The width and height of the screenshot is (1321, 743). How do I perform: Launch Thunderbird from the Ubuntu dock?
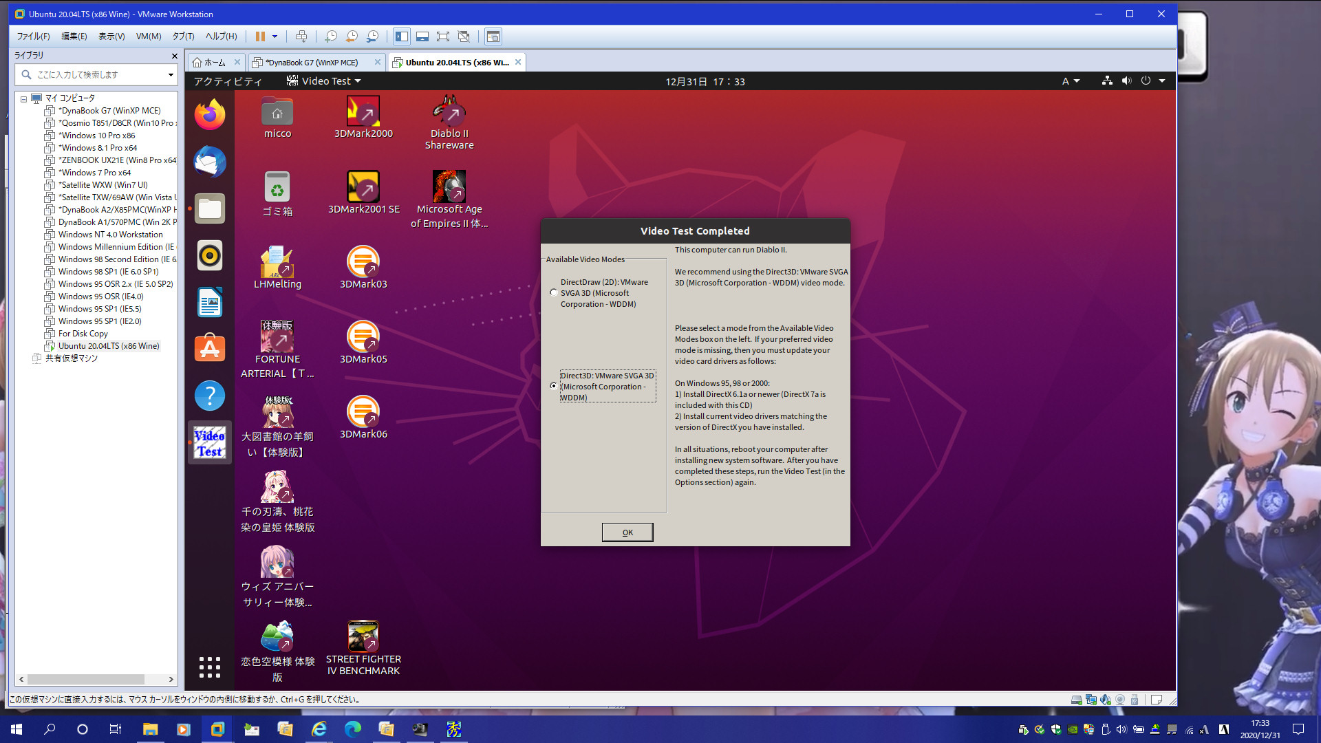click(210, 162)
